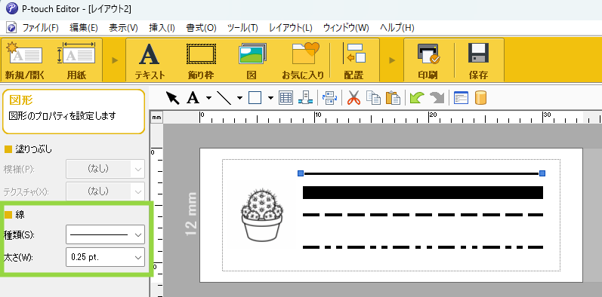
Task: Click the toolbar icon left of the scissors
Action: pos(329,98)
